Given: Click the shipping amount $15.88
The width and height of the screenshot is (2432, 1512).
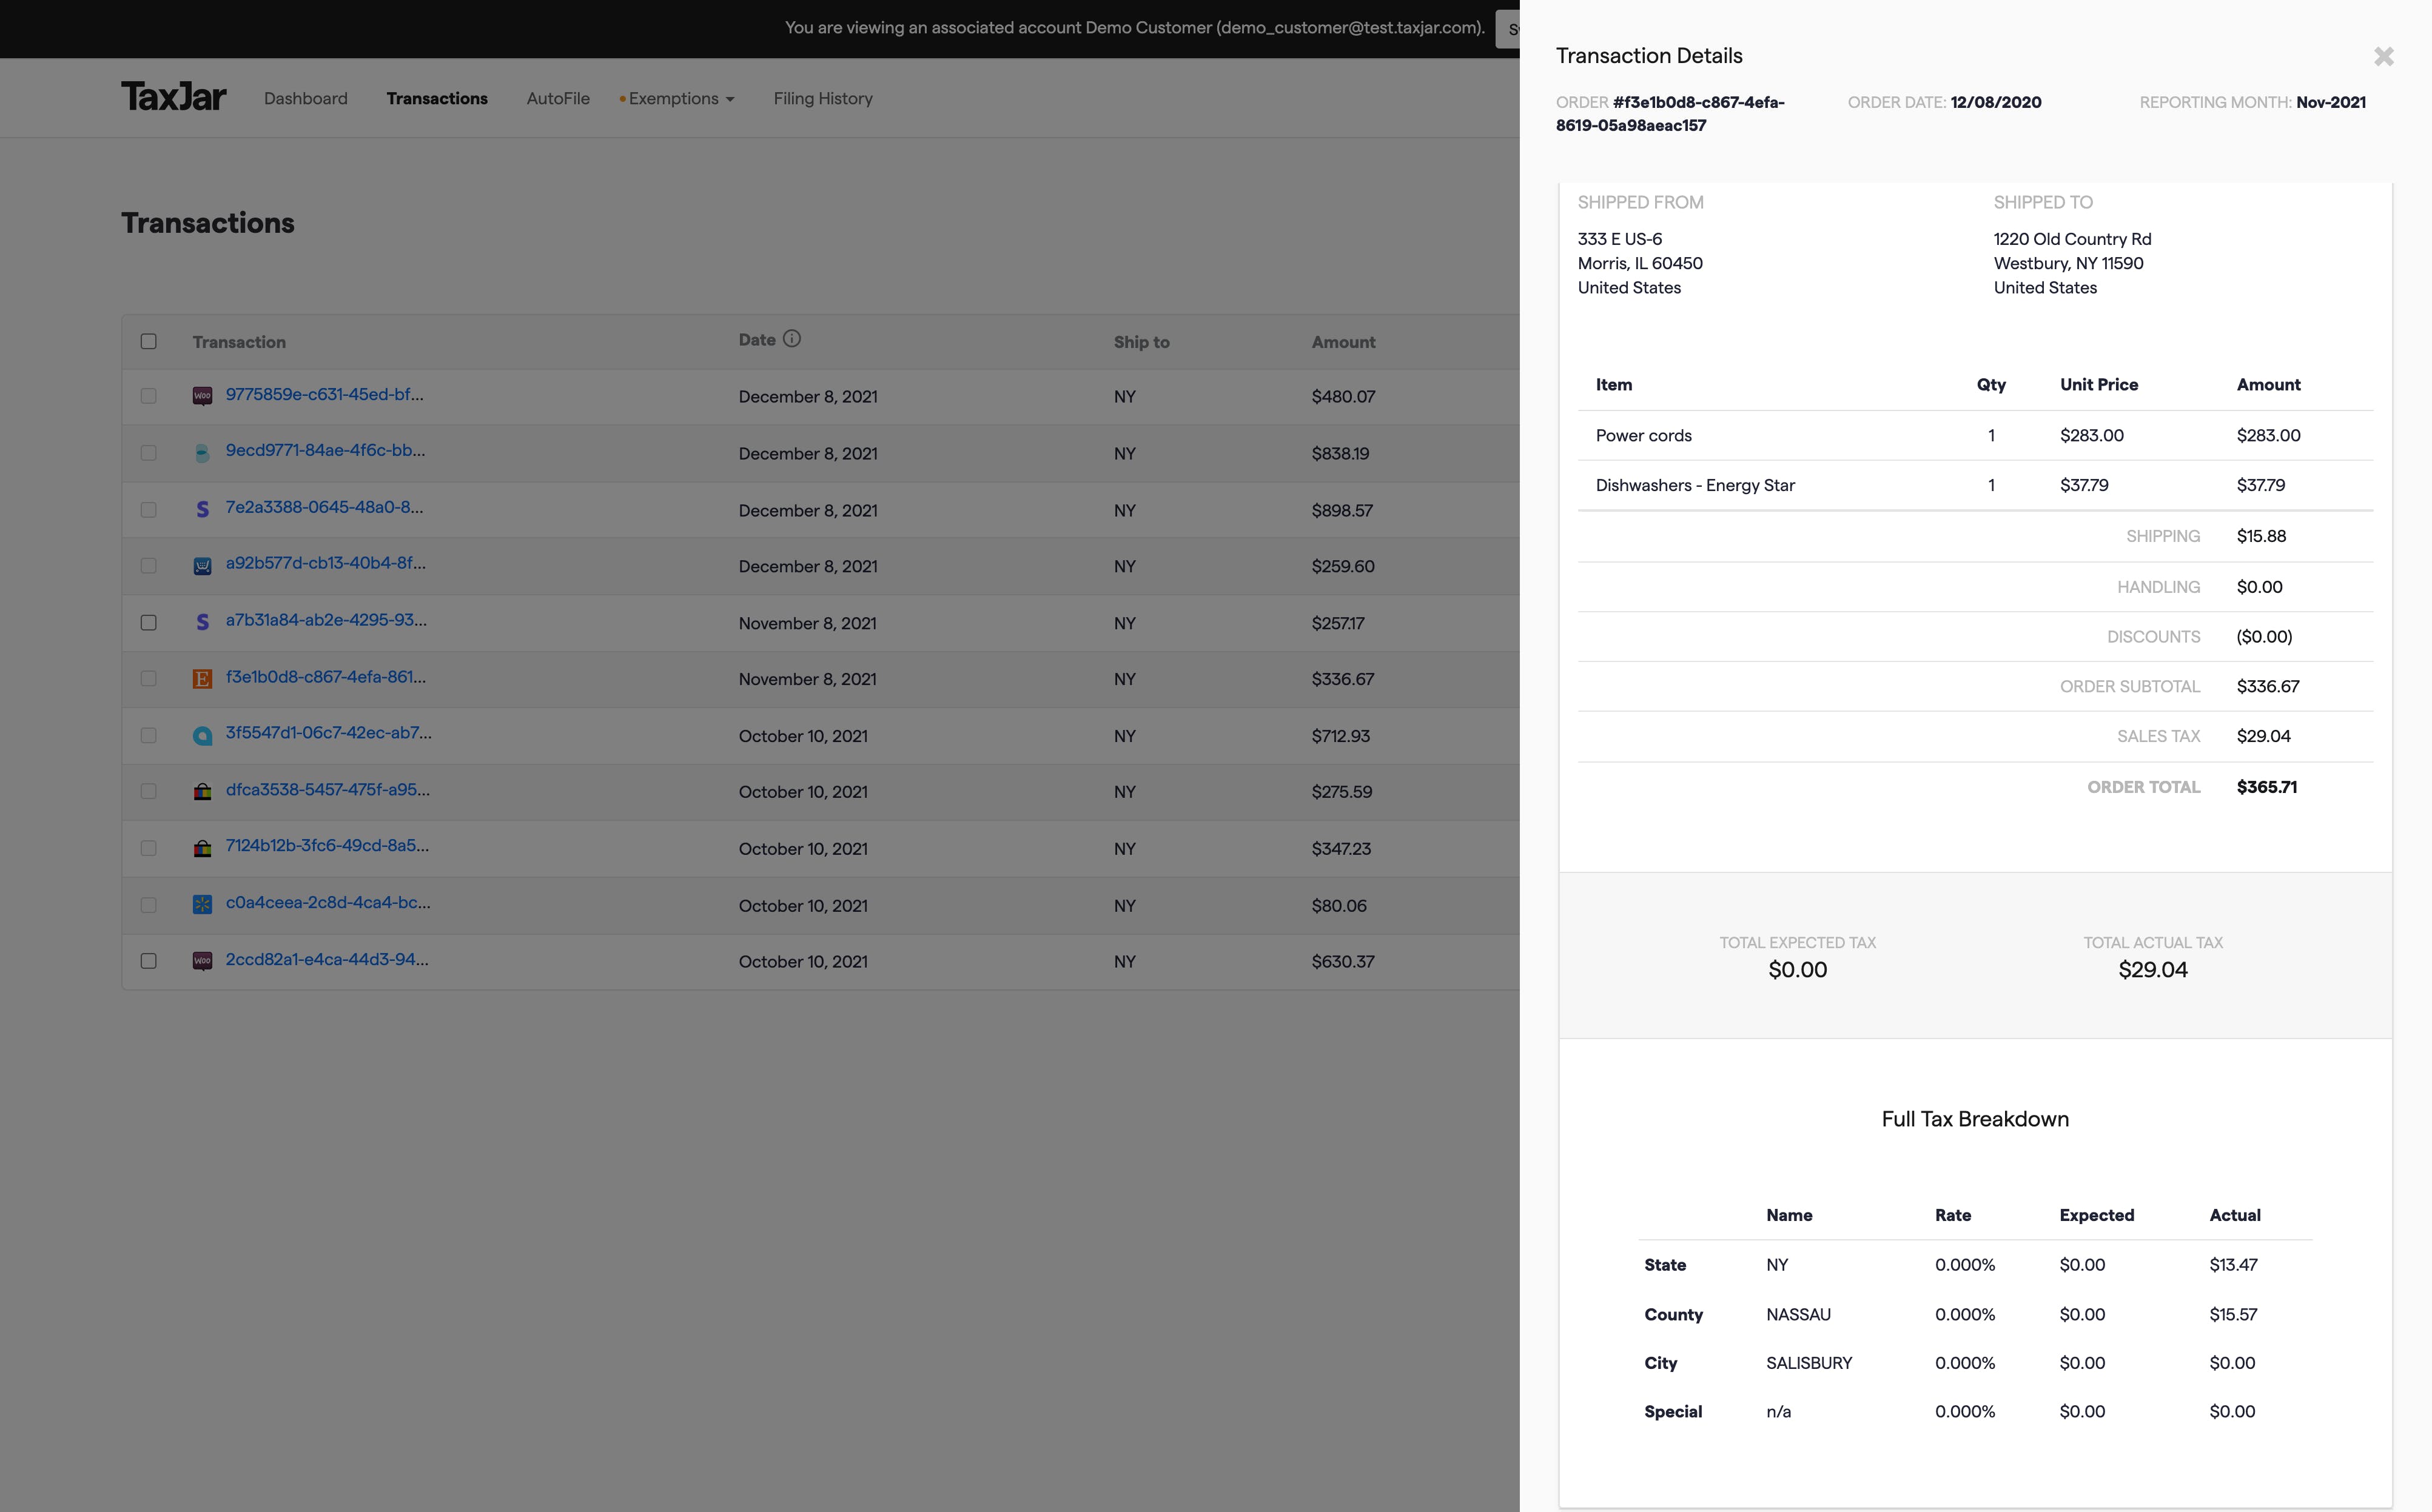Looking at the screenshot, I should (x=2261, y=537).
